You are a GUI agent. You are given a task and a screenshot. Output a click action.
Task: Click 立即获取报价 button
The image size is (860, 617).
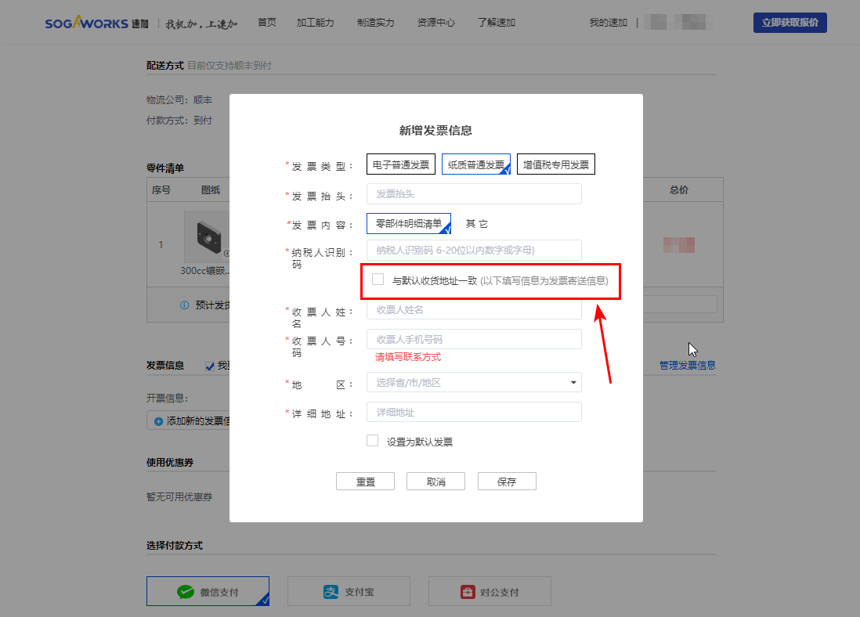790,23
